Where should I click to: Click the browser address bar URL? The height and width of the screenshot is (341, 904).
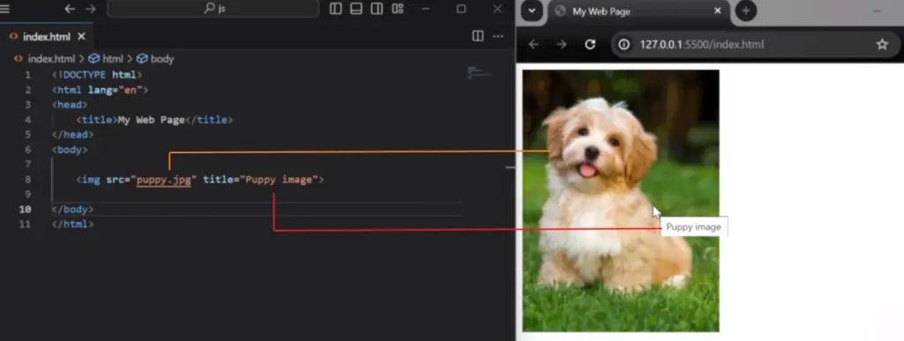click(702, 44)
